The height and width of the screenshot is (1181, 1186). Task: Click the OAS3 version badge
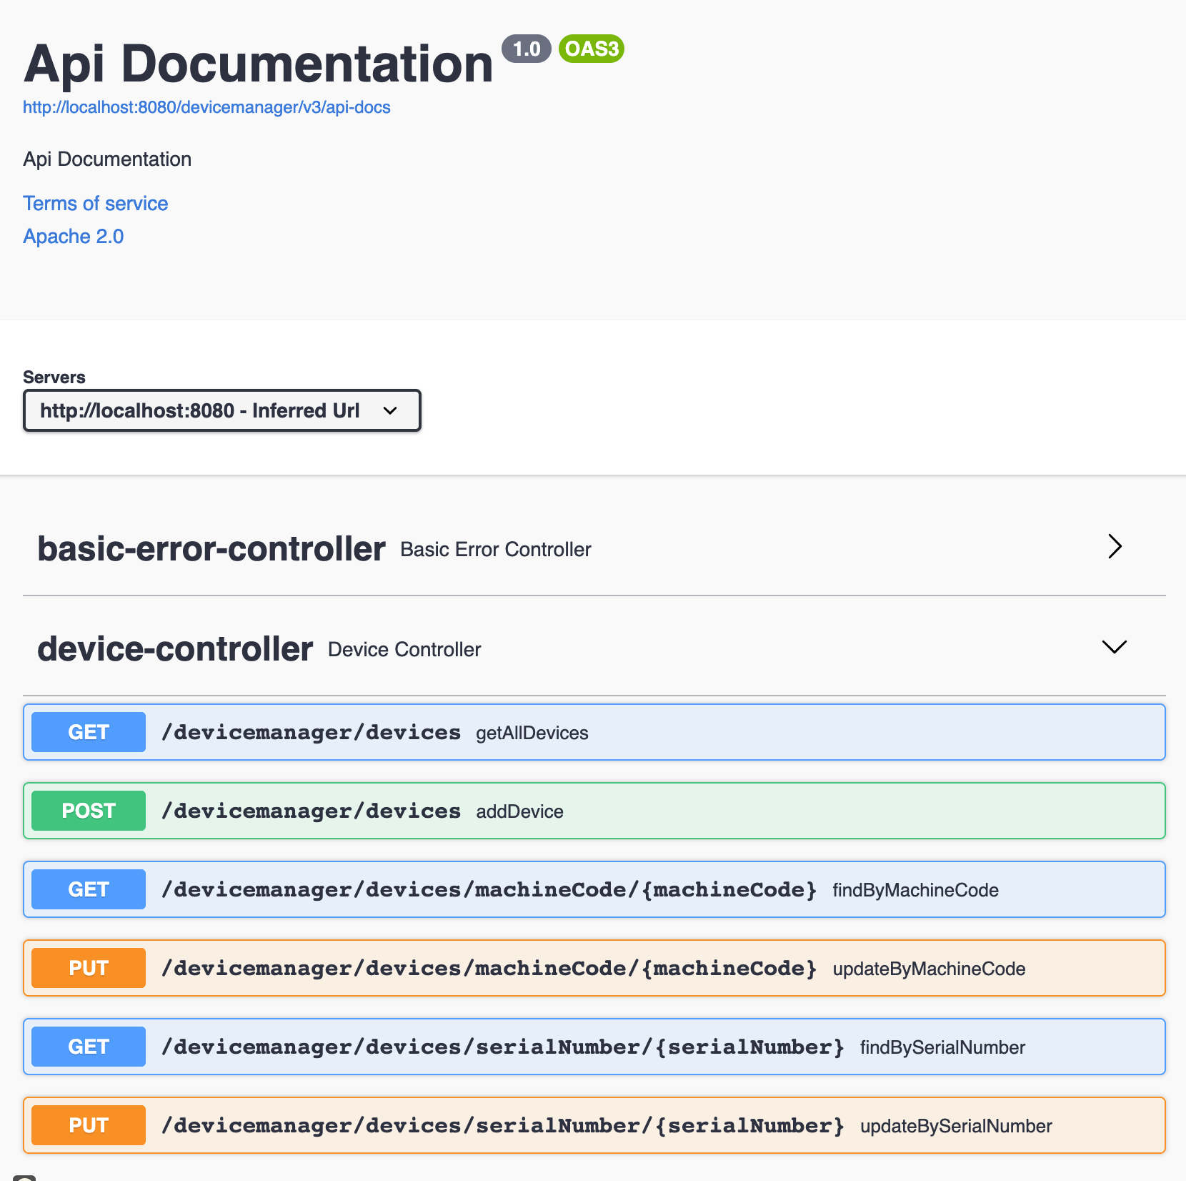[592, 49]
